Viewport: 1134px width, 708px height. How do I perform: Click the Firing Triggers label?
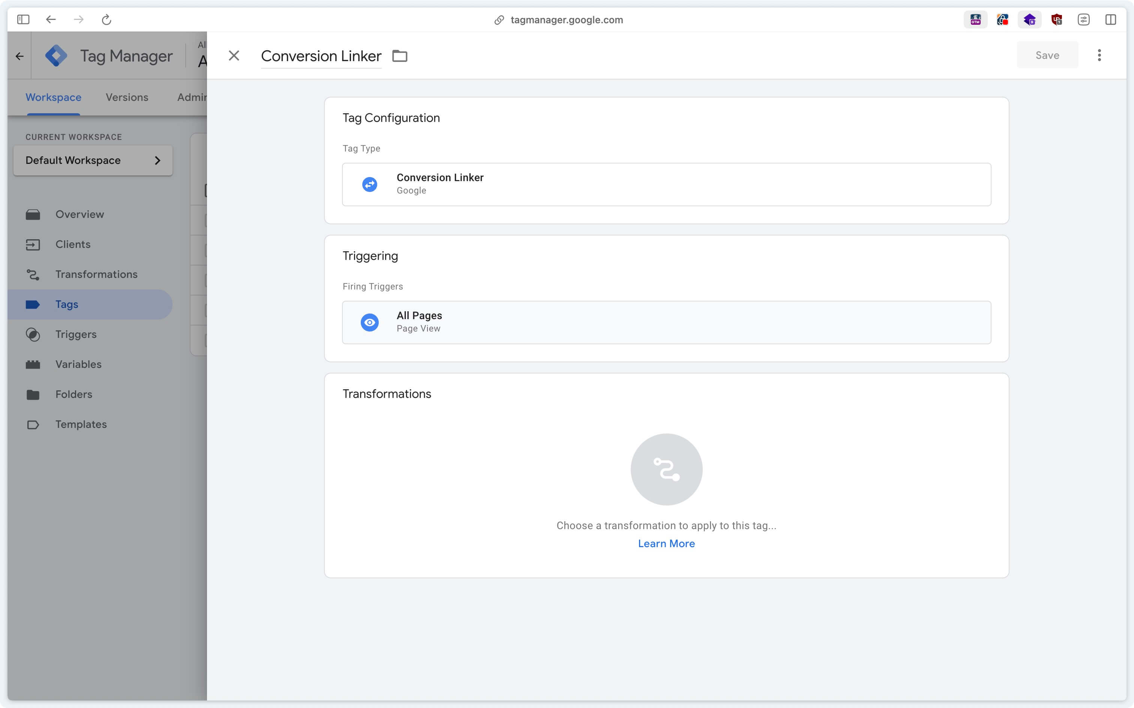[373, 286]
